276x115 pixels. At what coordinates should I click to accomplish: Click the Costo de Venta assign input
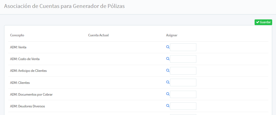pos(183,59)
